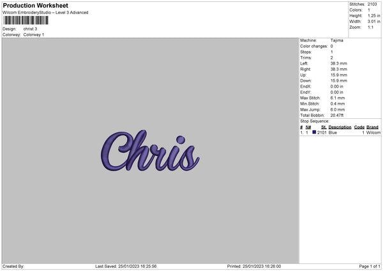
Task: Click the 'Color changes:' label
Action: click(314, 46)
